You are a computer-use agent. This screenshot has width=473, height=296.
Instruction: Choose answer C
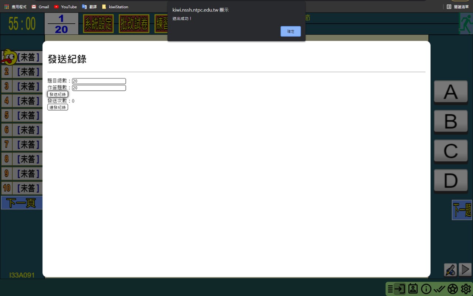click(x=450, y=151)
